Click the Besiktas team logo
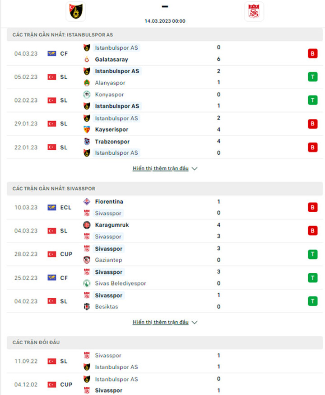 [x=87, y=307]
